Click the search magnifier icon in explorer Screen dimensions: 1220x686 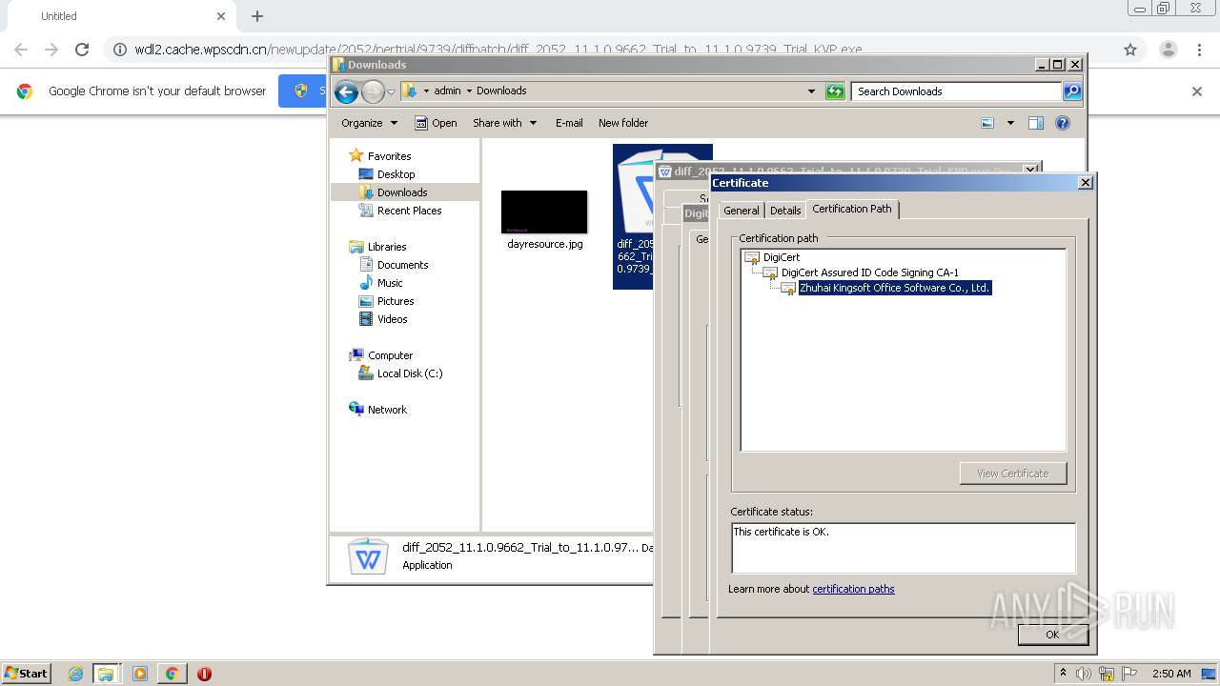pyautogui.click(x=1072, y=91)
